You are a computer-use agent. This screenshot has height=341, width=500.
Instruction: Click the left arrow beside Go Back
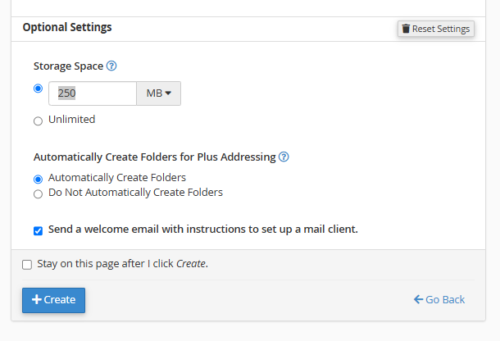click(418, 299)
